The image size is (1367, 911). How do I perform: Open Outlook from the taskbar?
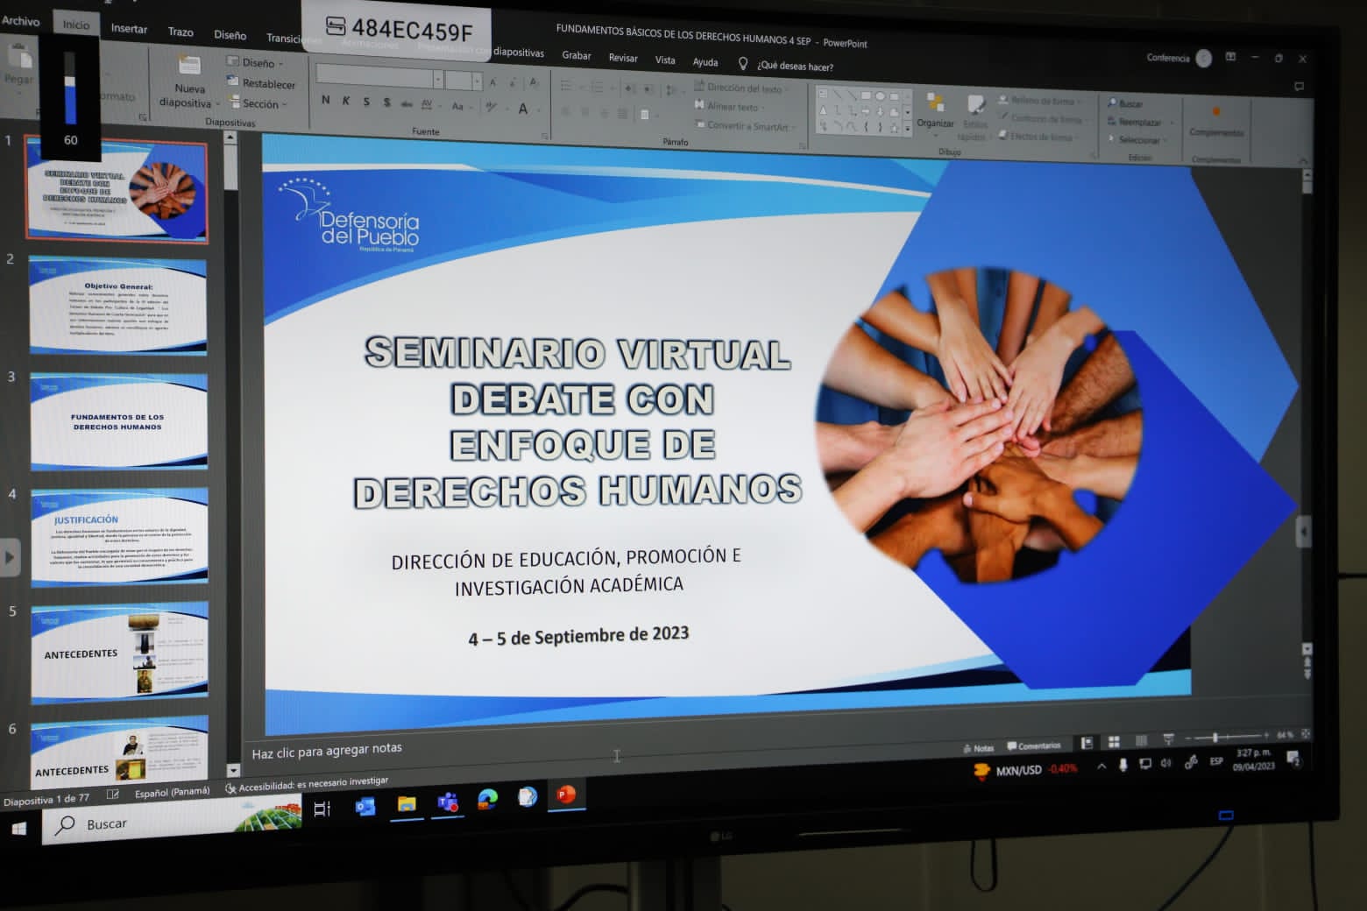(365, 806)
